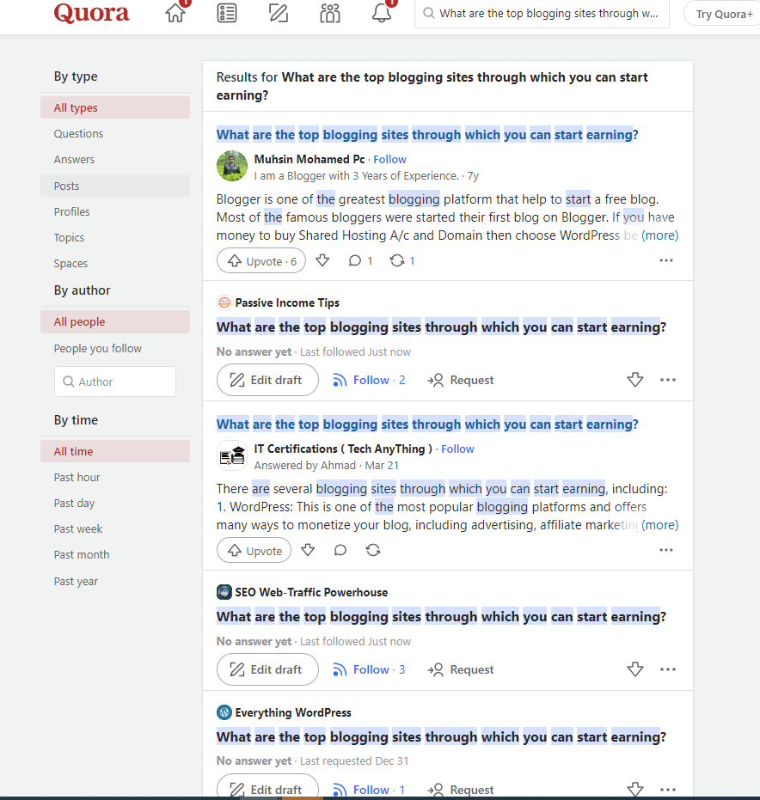Filter results by Posts
Screen dimensions: 760x800
click(x=115, y=186)
